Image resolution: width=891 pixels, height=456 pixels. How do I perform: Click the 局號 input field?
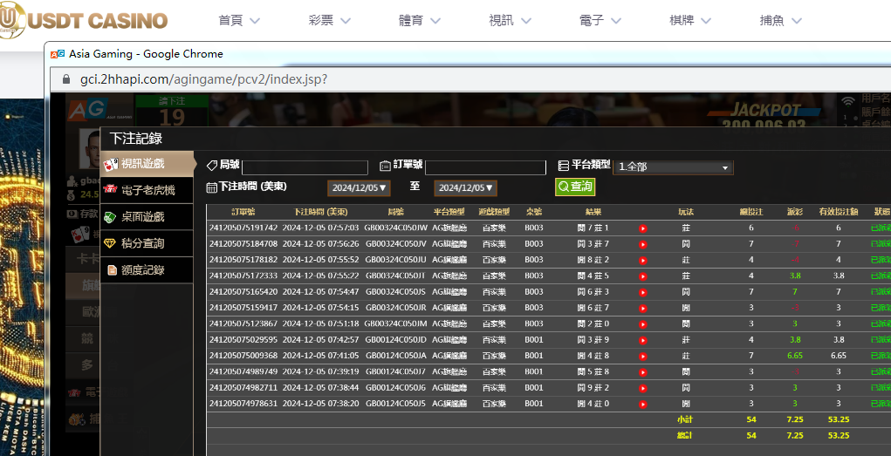[x=305, y=167]
